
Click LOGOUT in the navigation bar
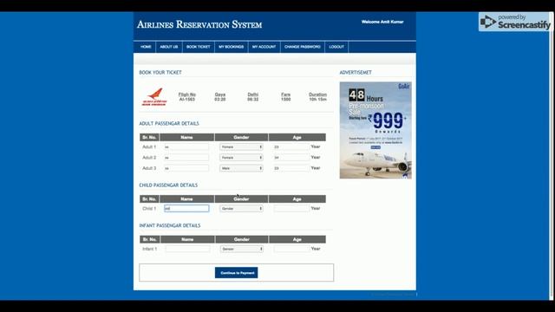pos(336,47)
